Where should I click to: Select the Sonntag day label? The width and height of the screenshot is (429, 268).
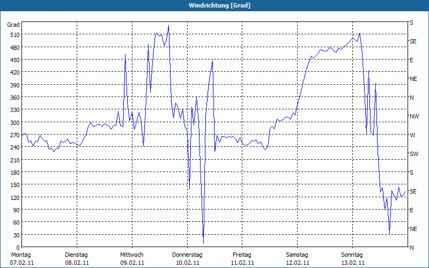352,255
